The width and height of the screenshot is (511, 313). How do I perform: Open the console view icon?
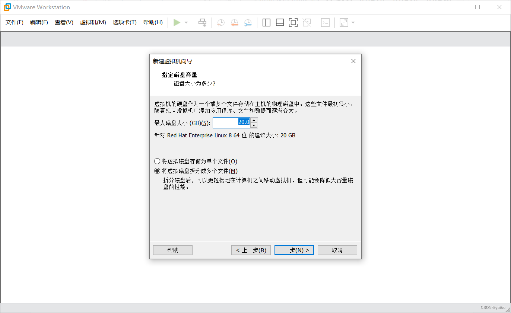click(325, 23)
